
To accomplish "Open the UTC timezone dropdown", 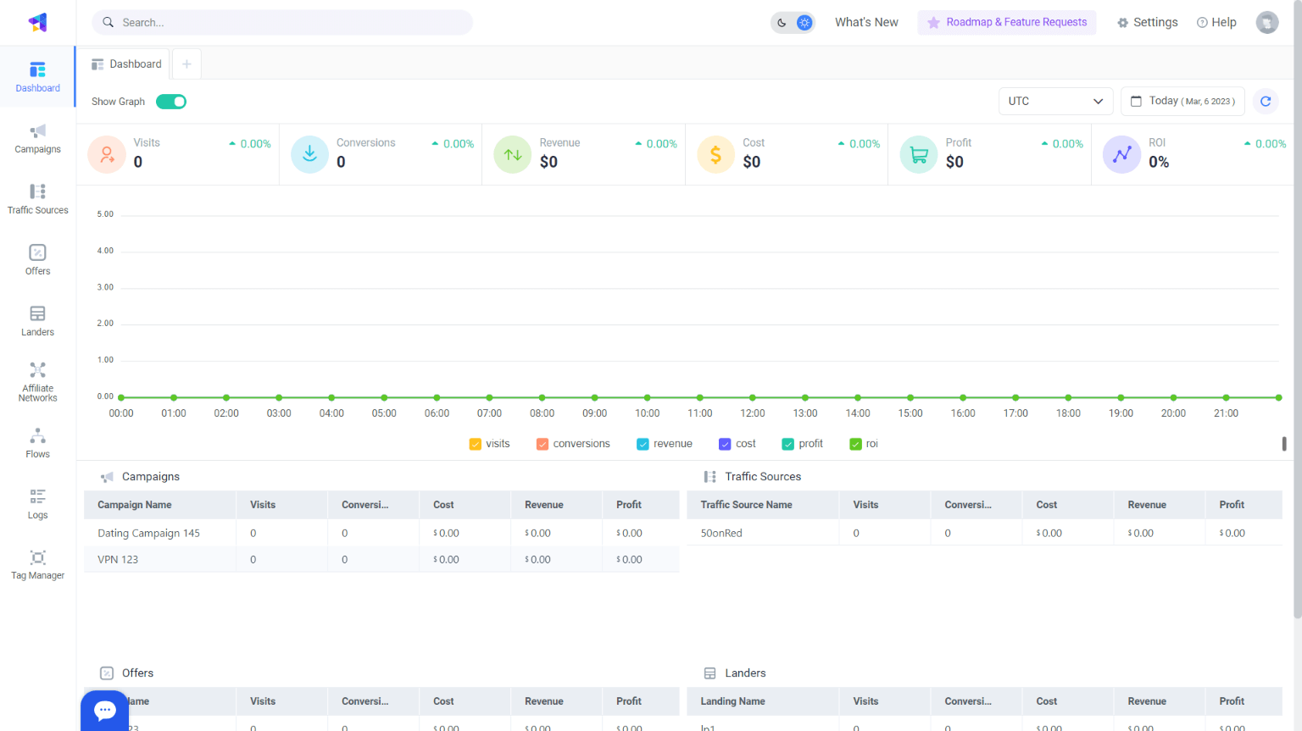I will [x=1055, y=101].
